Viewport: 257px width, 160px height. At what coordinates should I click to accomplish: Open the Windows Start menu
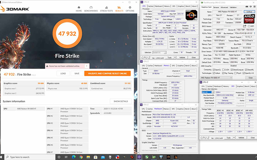coord(1,157)
